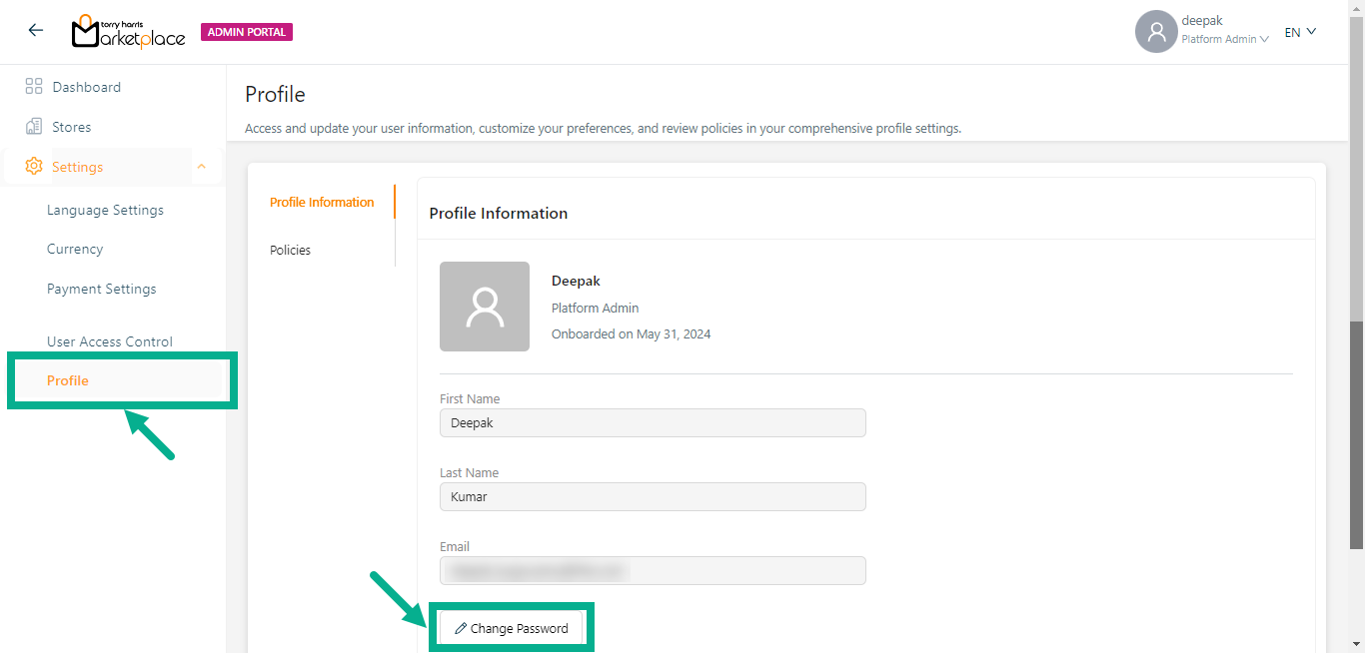Click the Torry Harris Marketplace logo

(x=128, y=32)
